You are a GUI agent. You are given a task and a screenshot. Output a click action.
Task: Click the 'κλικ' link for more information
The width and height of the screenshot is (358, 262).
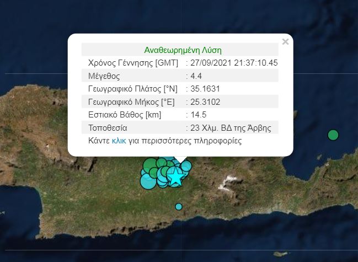click(119, 141)
